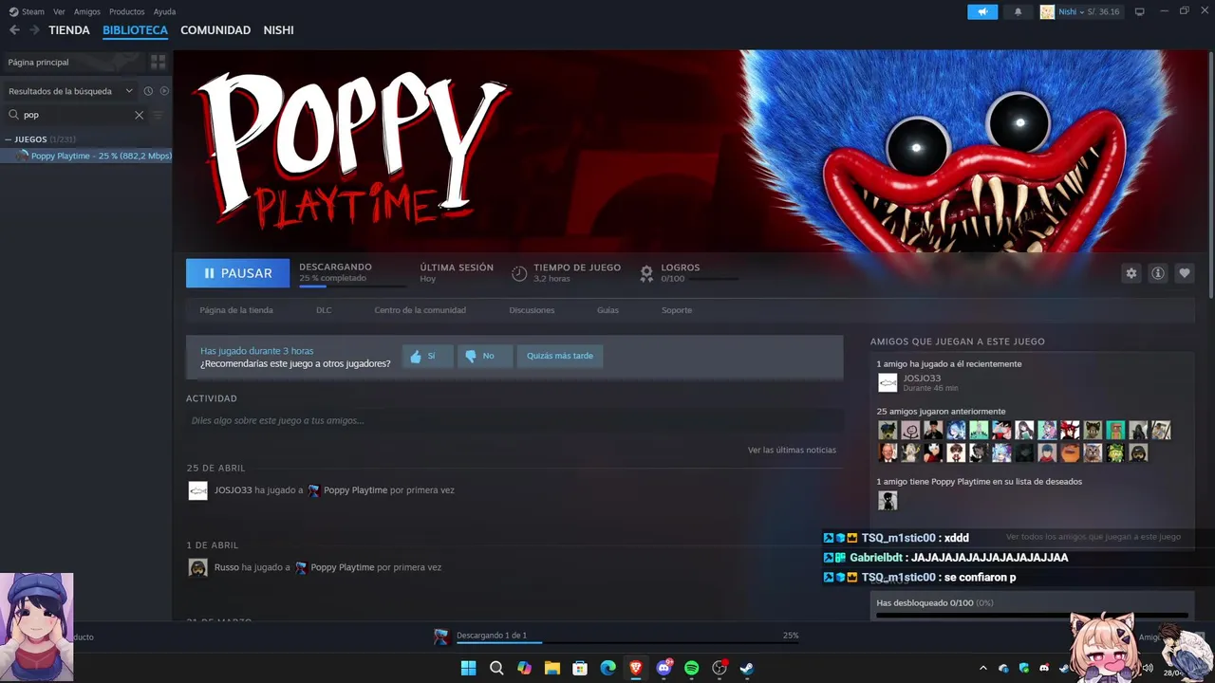Open File Explorer from taskbar
1215x683 pixels.
pos(551,668)
